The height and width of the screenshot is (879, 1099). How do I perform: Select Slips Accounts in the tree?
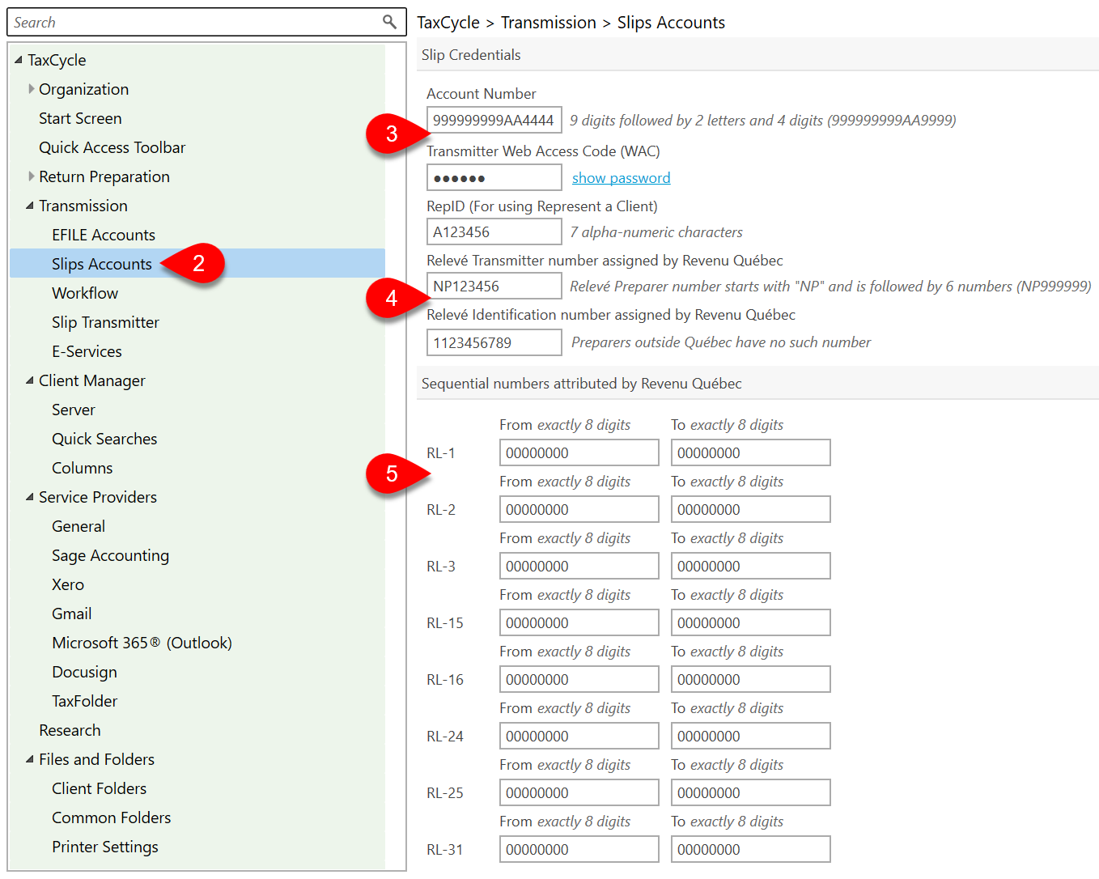[102, 264]
